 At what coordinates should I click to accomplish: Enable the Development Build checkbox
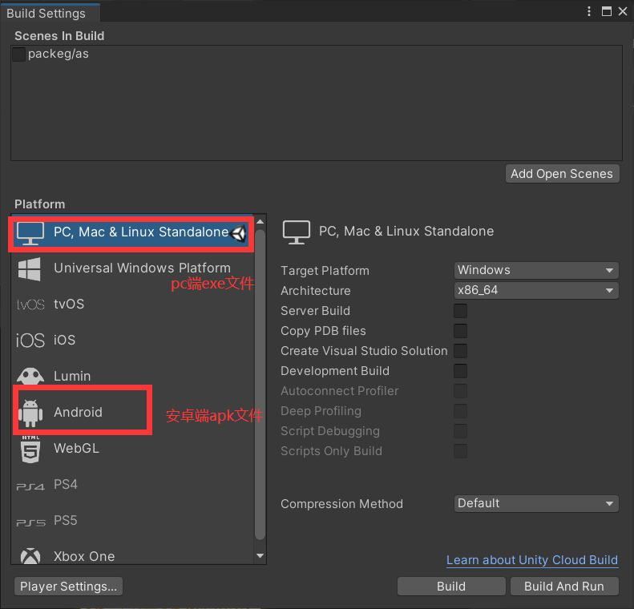click(460, 370)
